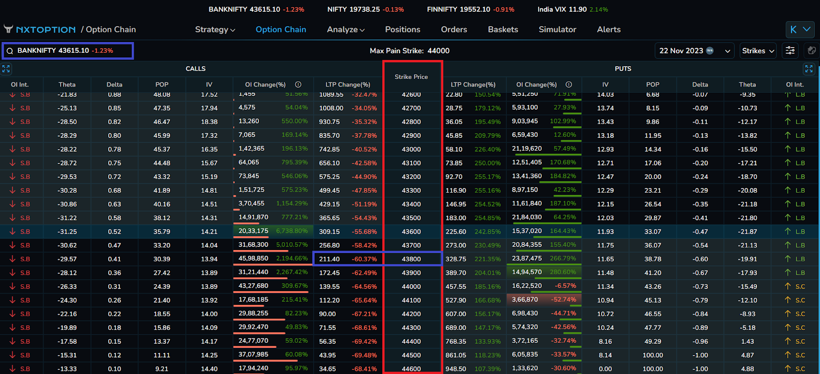The image size is (820, 374).
Task: Click Max Pain Strike 44000 label
Action: click(x=409, y=51)
